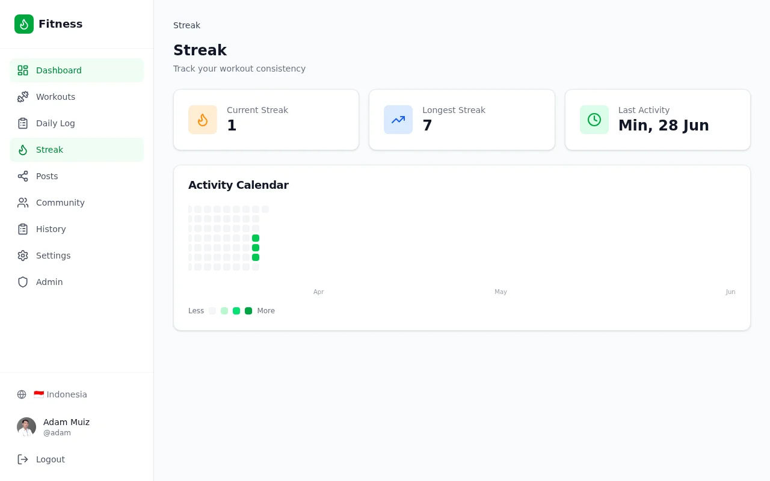
Task: Click the History clipboard-list icon
Action: click(23, 229)
